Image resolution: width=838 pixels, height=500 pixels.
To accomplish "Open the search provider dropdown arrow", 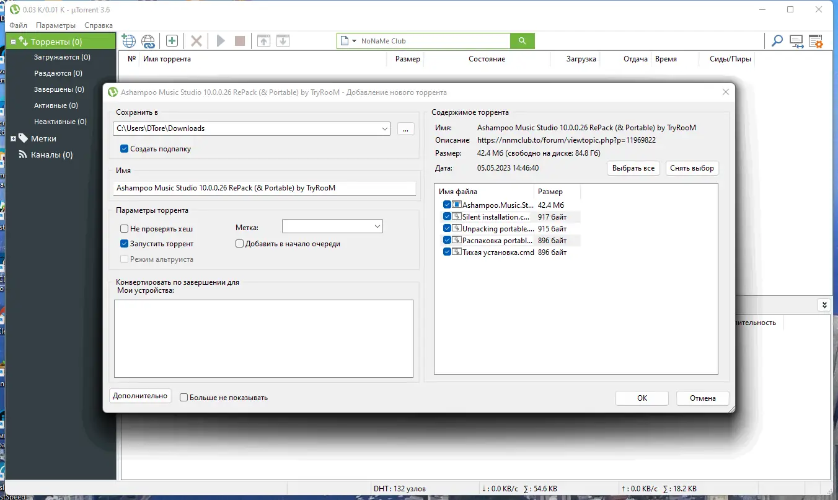I will 354,41.
